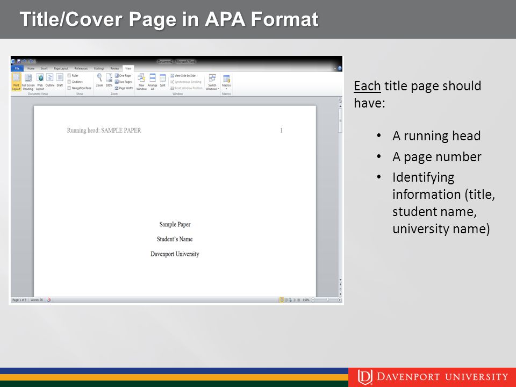Click the 150% zoom level
The height and width of the screenshot is (387, 516).
[x=306, y=300]
